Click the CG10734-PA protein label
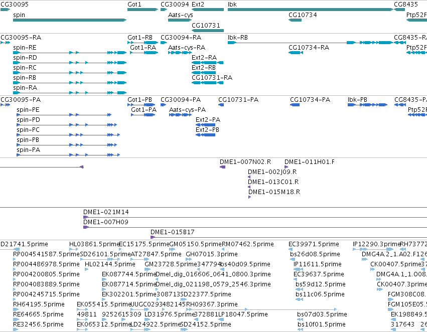Image resolution: width=427 pixels, height=332 pixels. coord(310,100)
